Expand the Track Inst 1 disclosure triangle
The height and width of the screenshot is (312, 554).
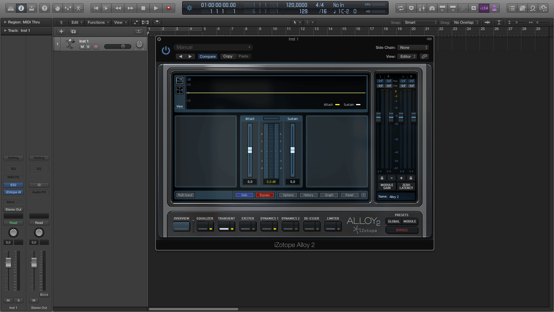pos(5,30)
